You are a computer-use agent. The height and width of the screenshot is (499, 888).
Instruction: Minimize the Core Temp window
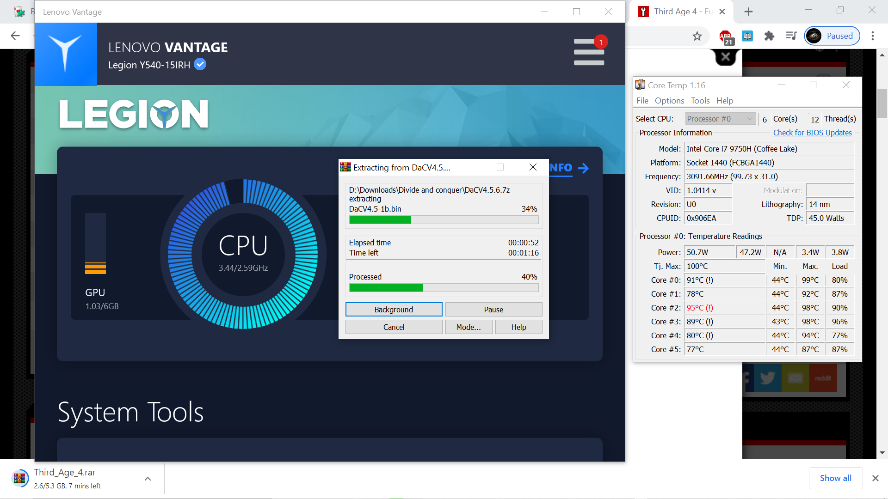point(781,85)
